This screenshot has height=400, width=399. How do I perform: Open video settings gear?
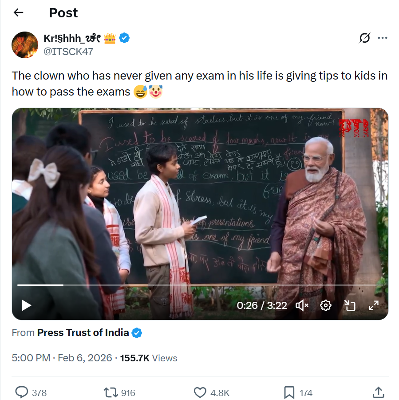[x=326, y=305]
